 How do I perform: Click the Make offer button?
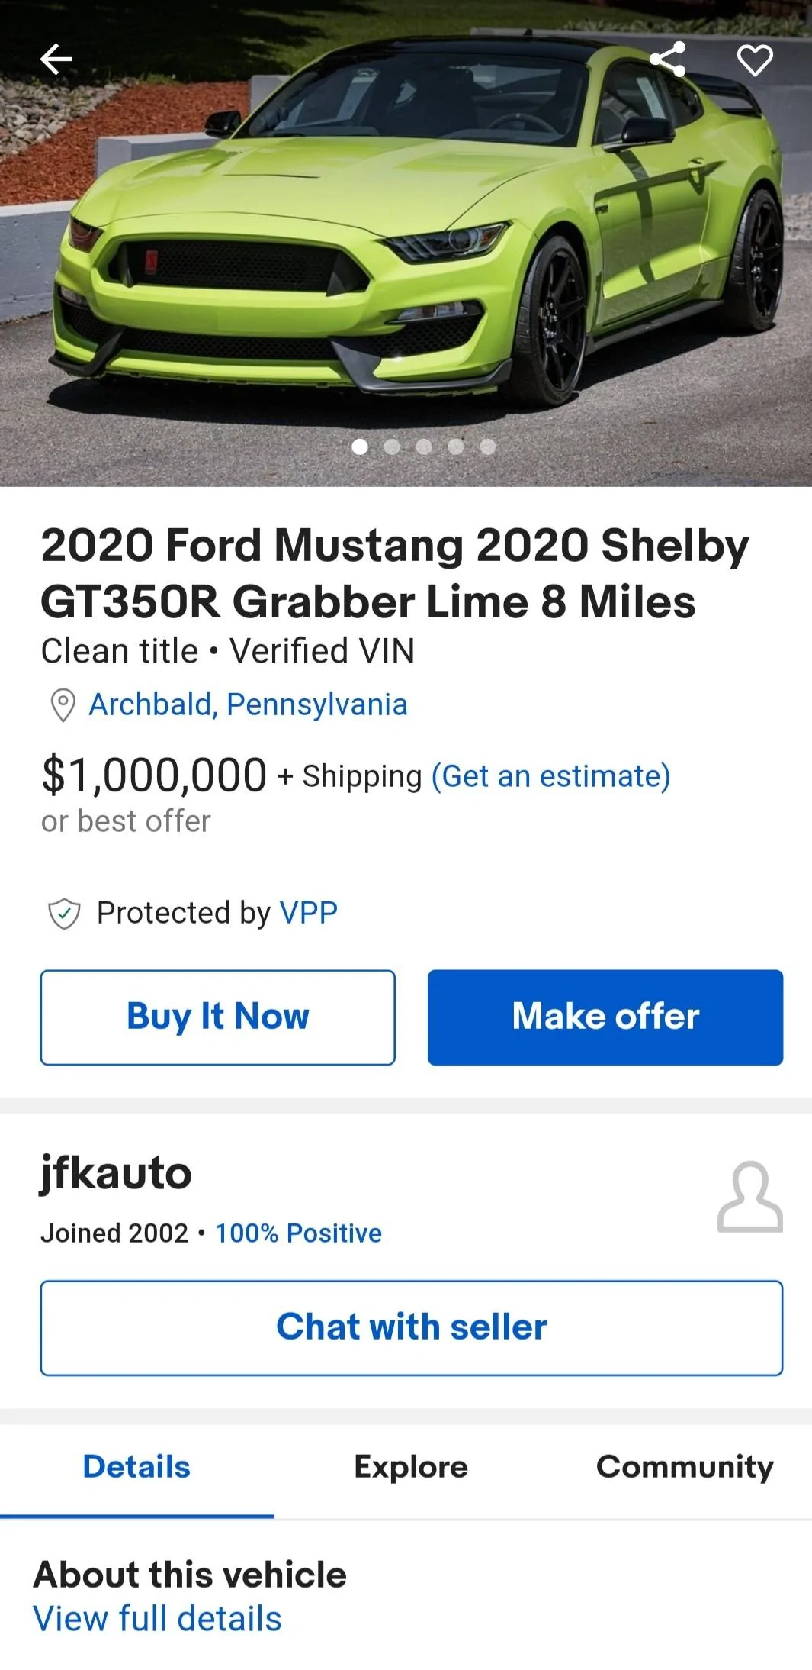[x=605, y=1017]
